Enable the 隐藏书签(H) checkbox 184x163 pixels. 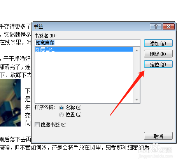click(x=37, y=125)
